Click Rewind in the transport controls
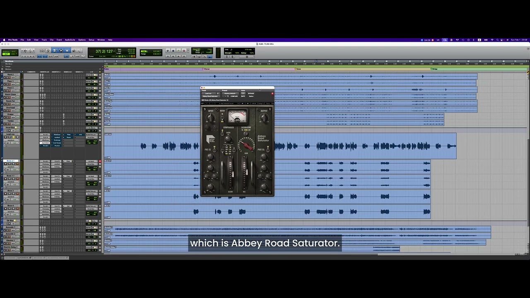 tap(173, 56)
